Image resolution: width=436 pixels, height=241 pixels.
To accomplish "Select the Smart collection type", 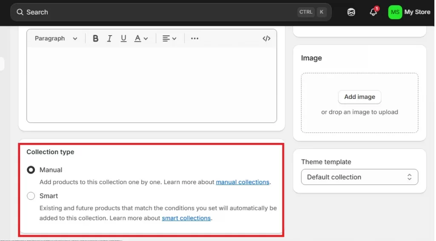I will (x=31, y=196).
